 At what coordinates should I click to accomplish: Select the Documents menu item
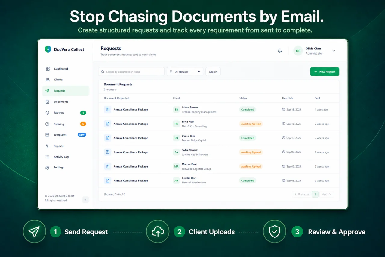click(66, 102)
